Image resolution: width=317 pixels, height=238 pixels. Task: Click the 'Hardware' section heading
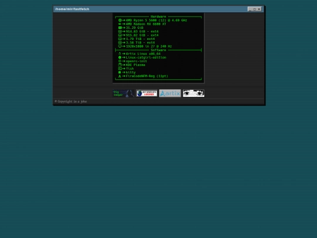pyautogui.click(x=158, y=16)
